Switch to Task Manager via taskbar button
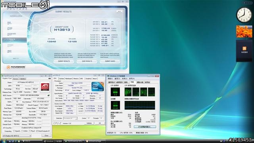This screenshot has width=254, height=143. [53, 141]
